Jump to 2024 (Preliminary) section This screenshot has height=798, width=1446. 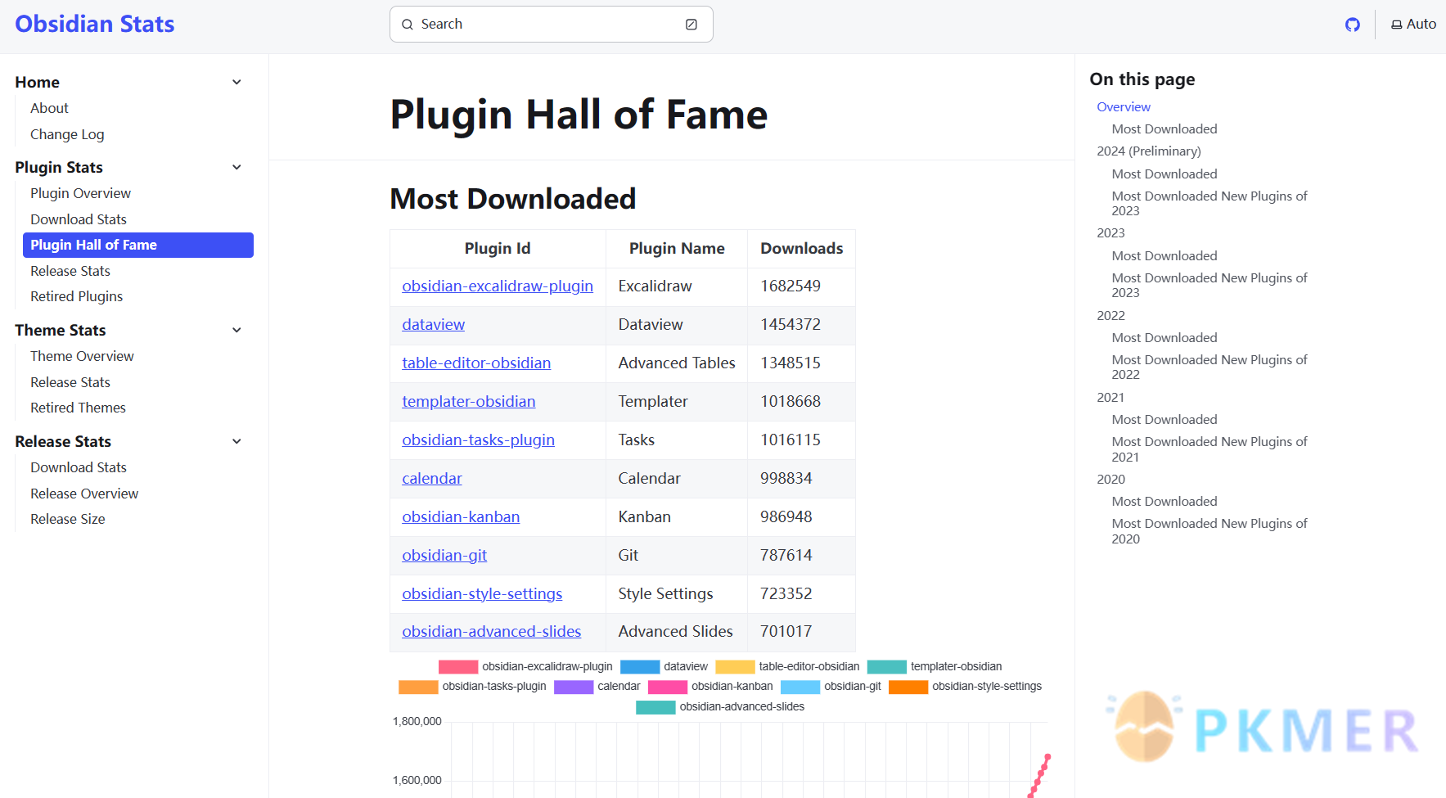pyautogui.click(x=1148, y=151)
